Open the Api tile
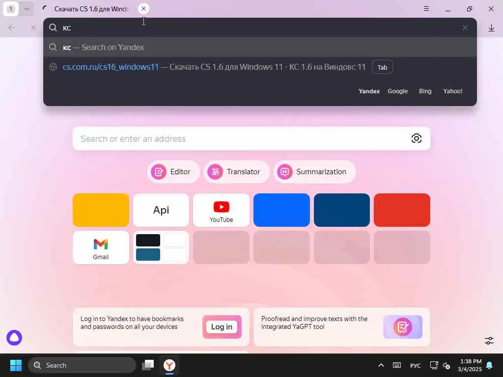The width and height of the screenshot is (503, 377). pyautogui.click(x=161, y=210)
